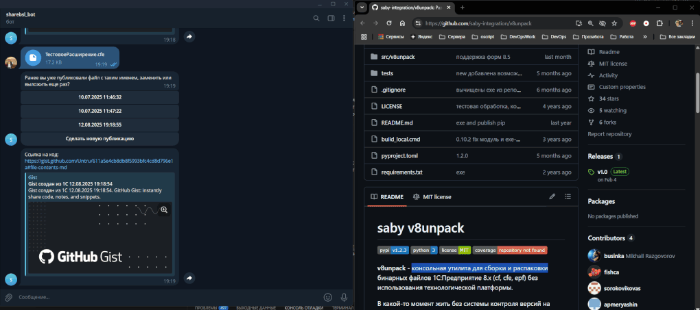Open the DevOps bookmarks folder

point(554,36)
